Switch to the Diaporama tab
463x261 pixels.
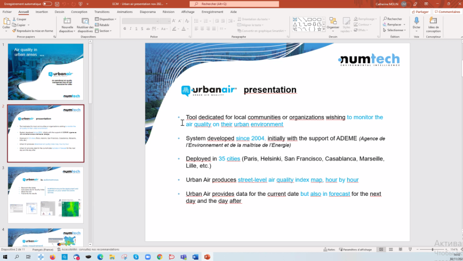(x=147, y=12)
